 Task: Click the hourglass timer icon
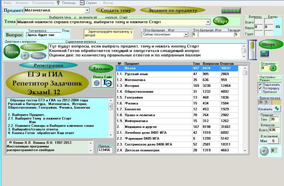252,50
